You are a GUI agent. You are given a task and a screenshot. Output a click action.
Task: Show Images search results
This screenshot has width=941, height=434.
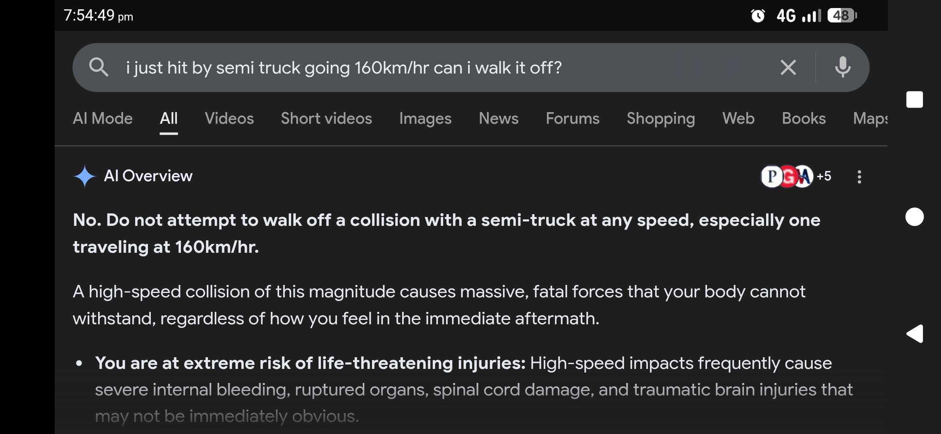pyautogui.click(x=425, y=119)
